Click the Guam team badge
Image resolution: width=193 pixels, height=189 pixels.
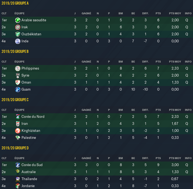click(x=17, y=90)
